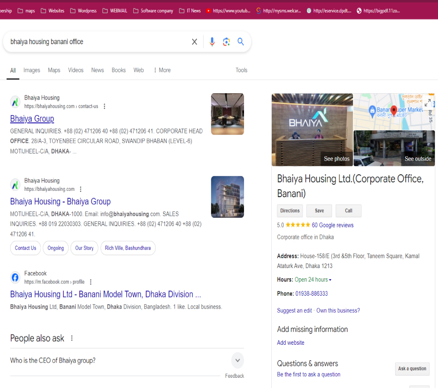Switch to the Images tab

tap(32, 70)
